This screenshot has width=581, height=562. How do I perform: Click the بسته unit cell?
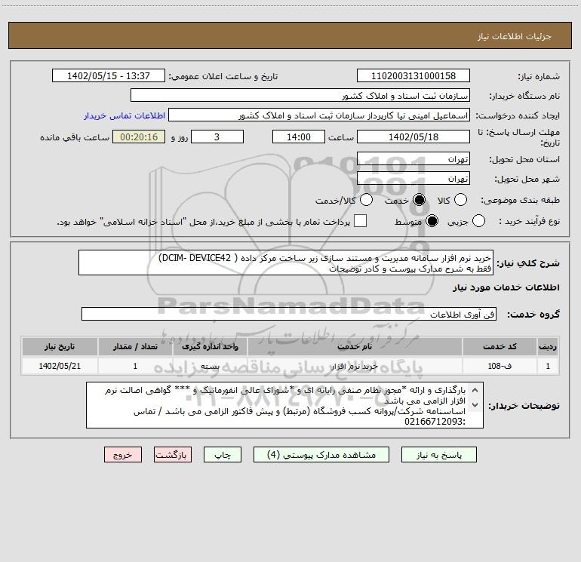click(210, 367)
